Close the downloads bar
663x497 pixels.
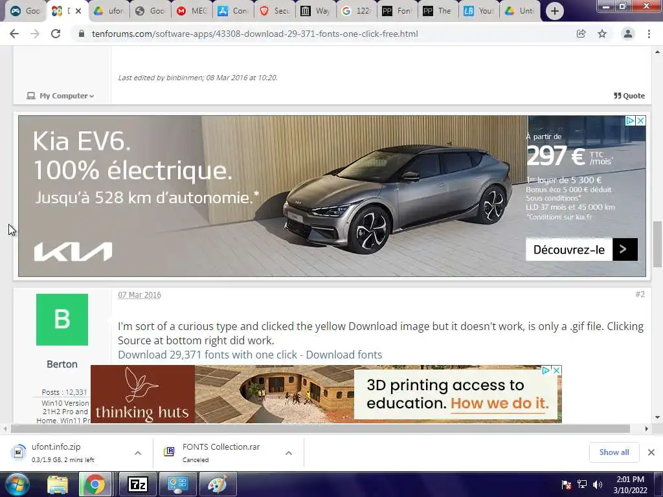(x=651, y=452)
